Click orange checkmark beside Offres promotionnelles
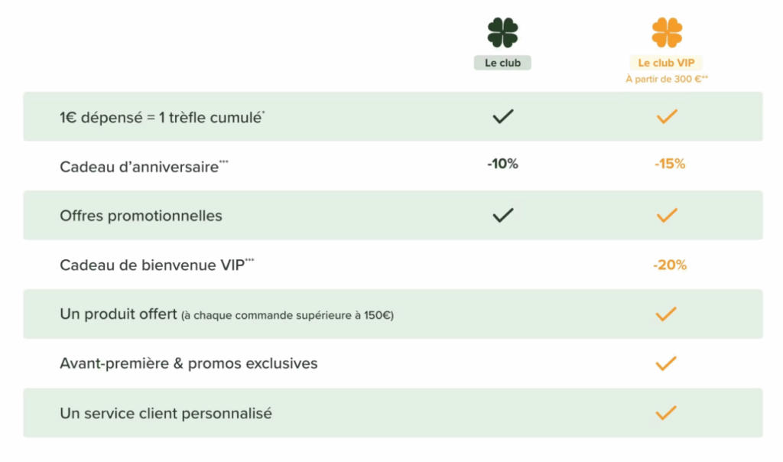 point(667,216)
